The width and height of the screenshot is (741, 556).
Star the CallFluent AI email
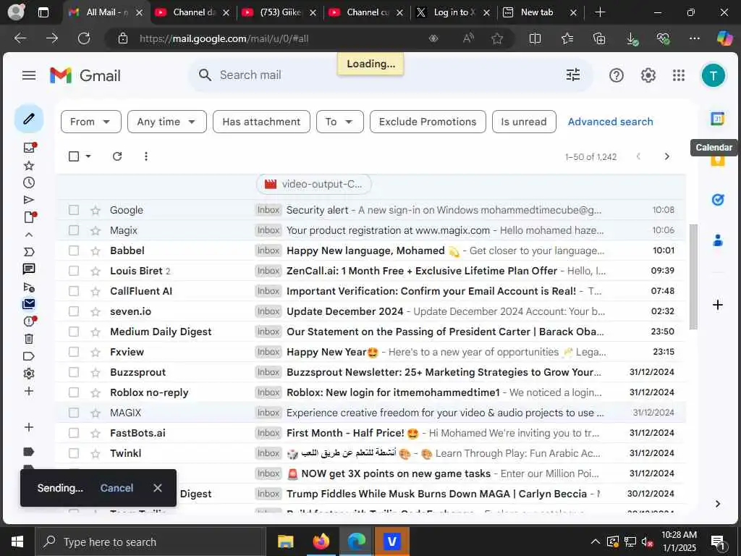pos(96,291)
